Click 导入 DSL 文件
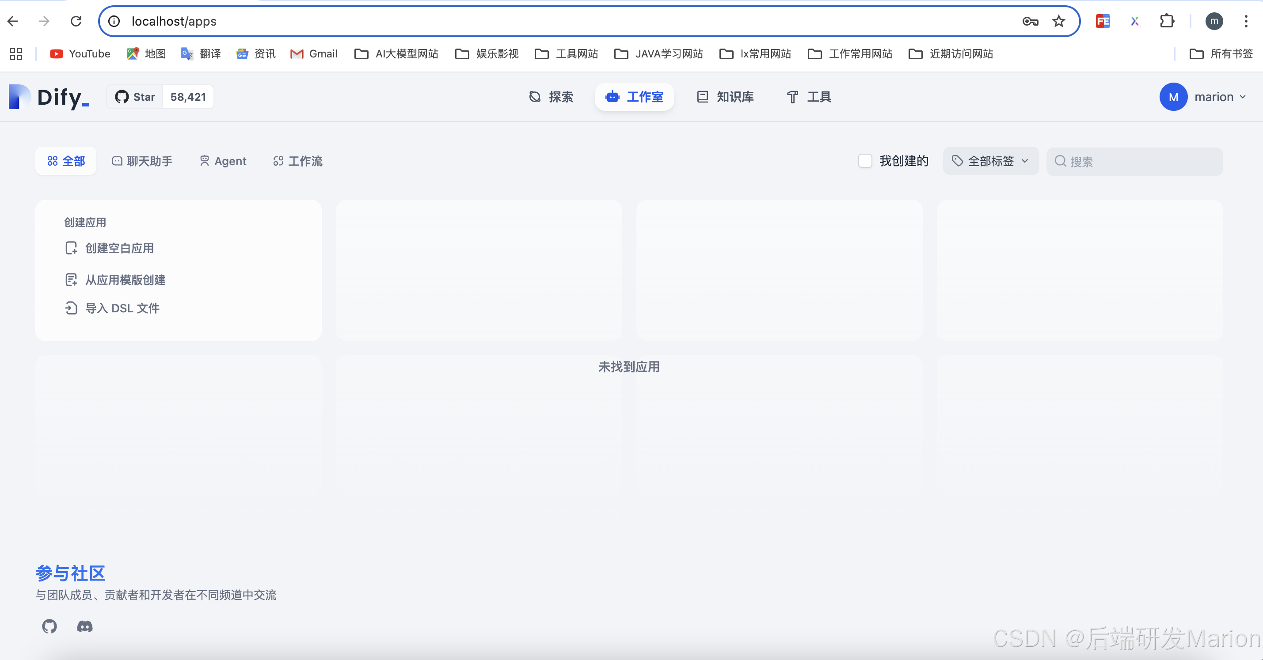The height and width of the screenshot is (660, 1263). click(x=122, y=308)
